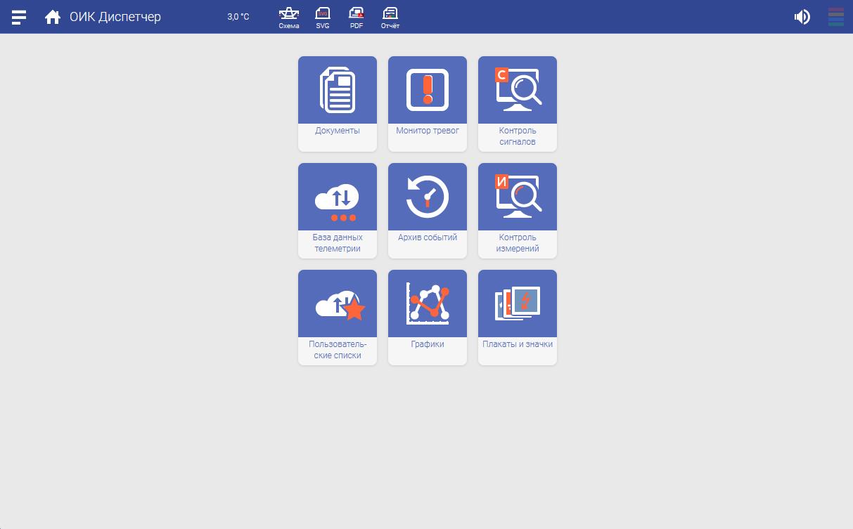Open the Схема toolbar icon
This screenshot has width=853, height=529.
pyautogui.click(x=289, y=17)
